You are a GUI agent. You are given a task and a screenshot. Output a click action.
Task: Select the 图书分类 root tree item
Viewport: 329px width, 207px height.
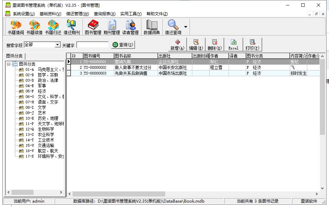[27, 64]
